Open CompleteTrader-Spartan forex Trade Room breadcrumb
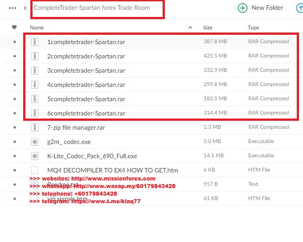 (92, 8)
